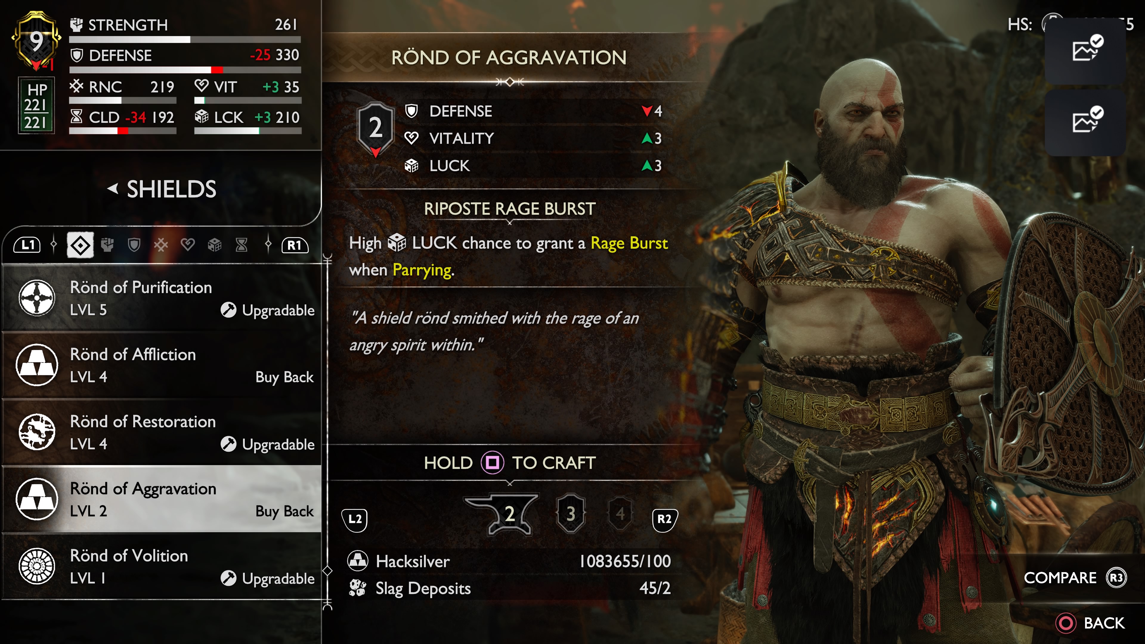Click R1 to go to next filter
This screenshot has width=1145, height=644.
pos(295,245)
